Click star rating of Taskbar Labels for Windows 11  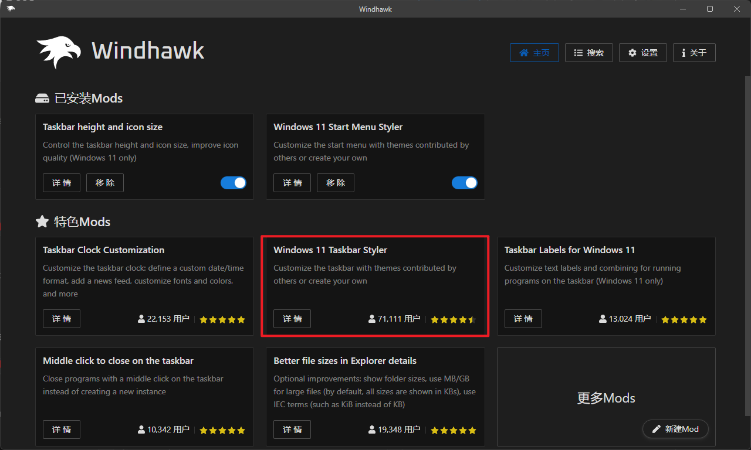pyautogui.click(x=684, y=319)
